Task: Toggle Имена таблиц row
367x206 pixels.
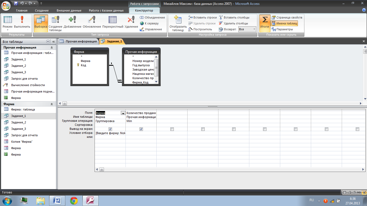Action: [x=284, y=23]
